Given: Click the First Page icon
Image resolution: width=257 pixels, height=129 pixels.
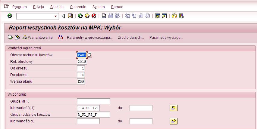Looking at the screenshot, I should pos(127,16).
